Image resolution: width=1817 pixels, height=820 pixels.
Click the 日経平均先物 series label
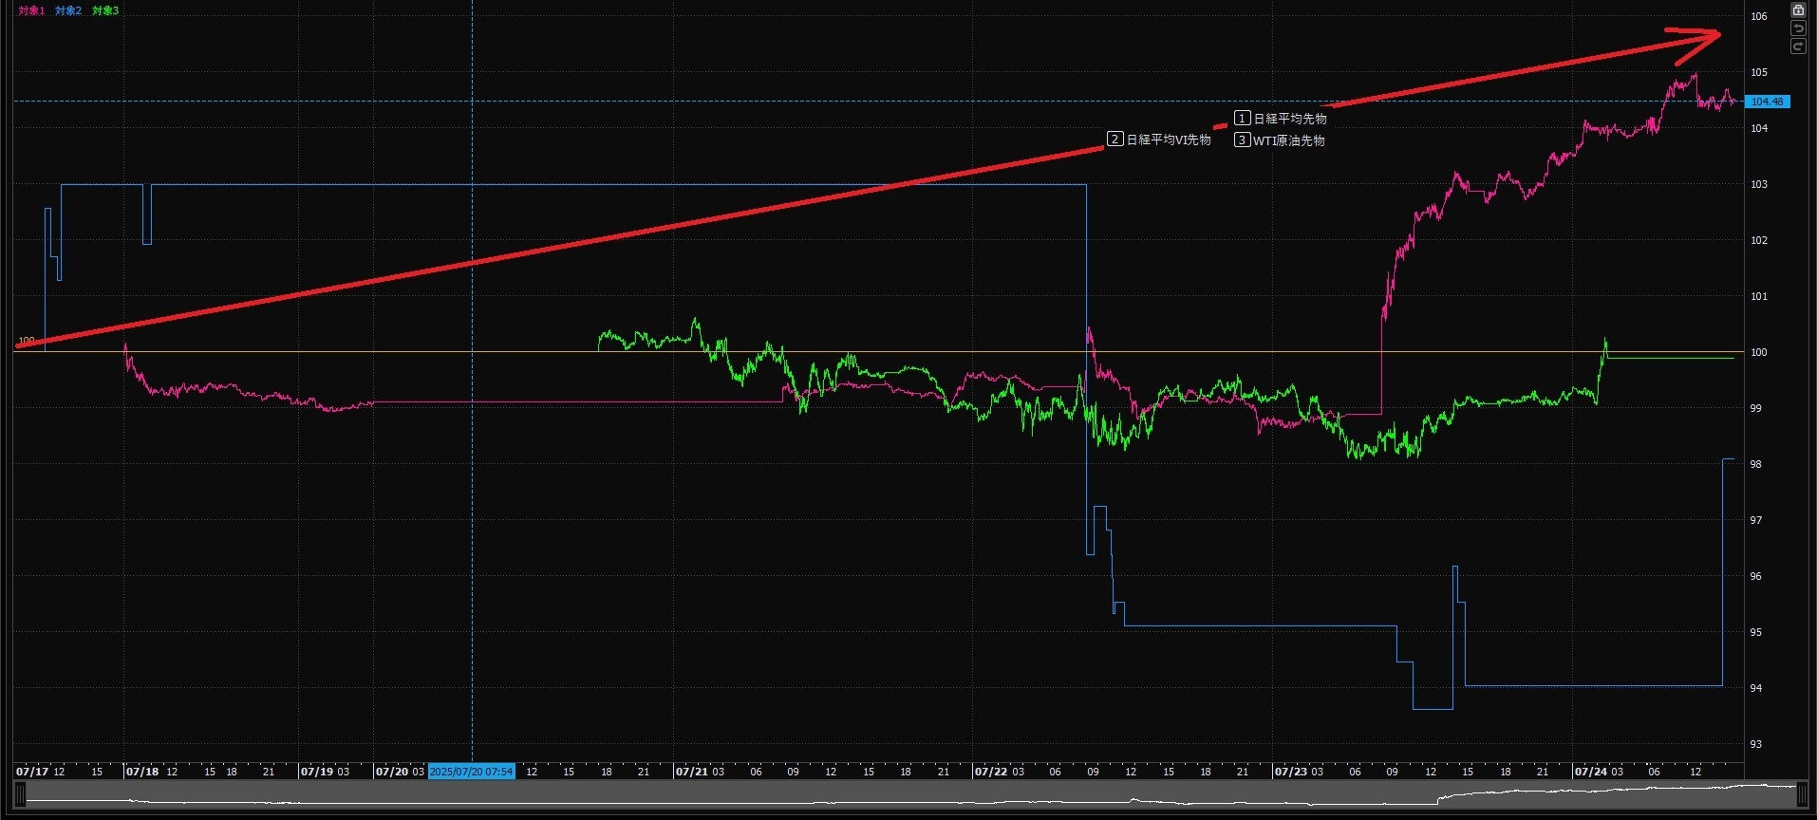click(1290, 119)
